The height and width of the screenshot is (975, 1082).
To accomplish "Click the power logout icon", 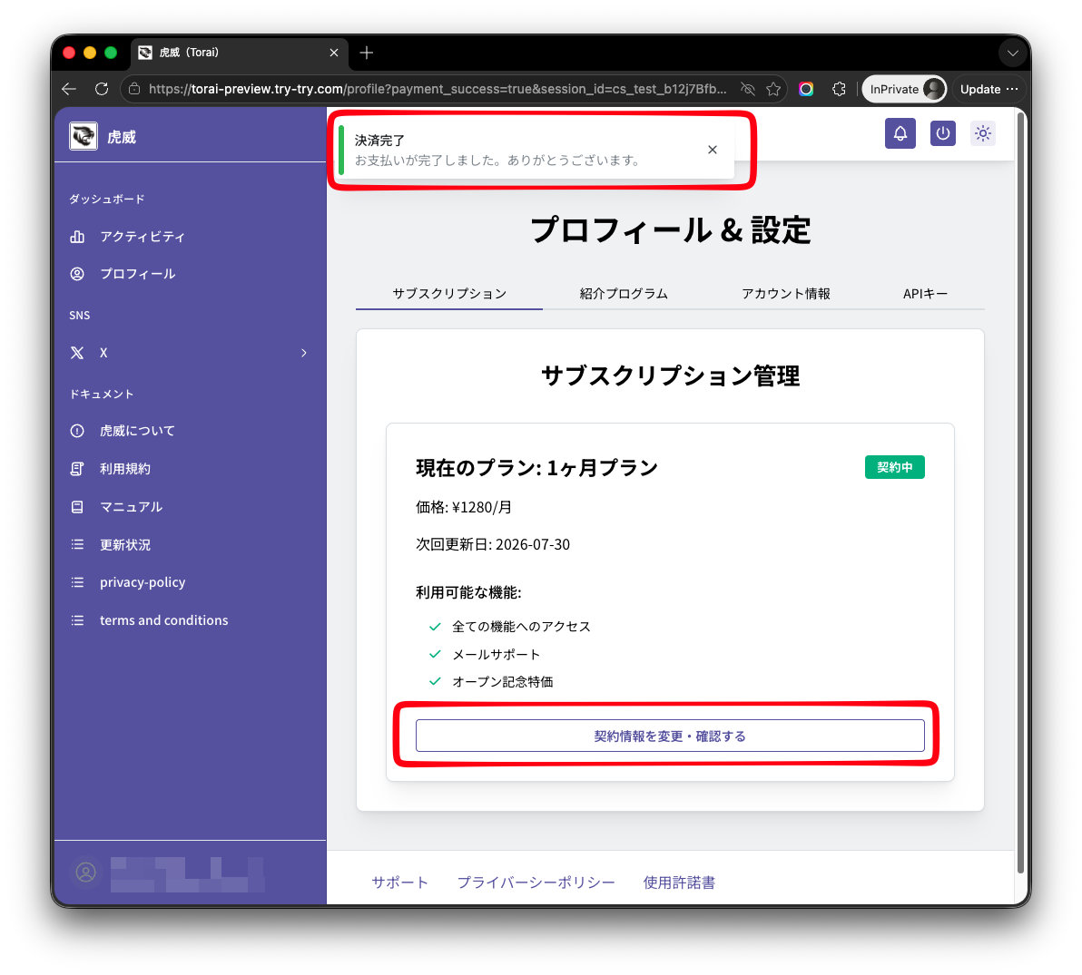I will [x=942, y=133].
